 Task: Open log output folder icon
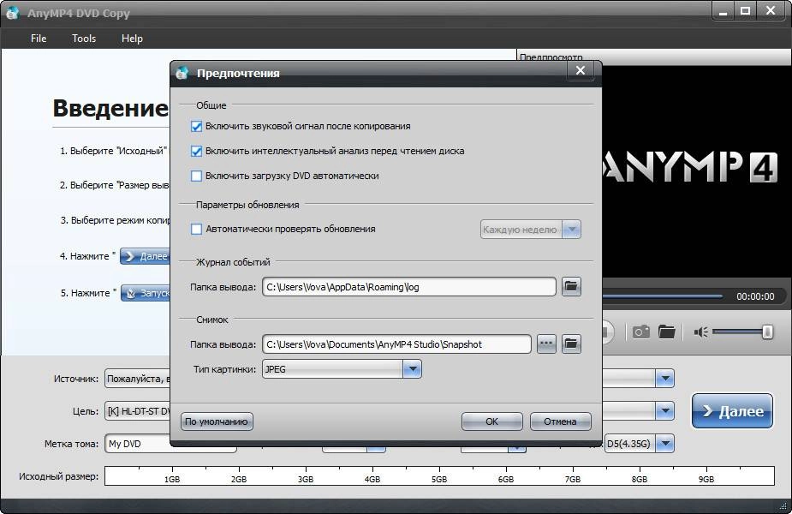(571, 287)
